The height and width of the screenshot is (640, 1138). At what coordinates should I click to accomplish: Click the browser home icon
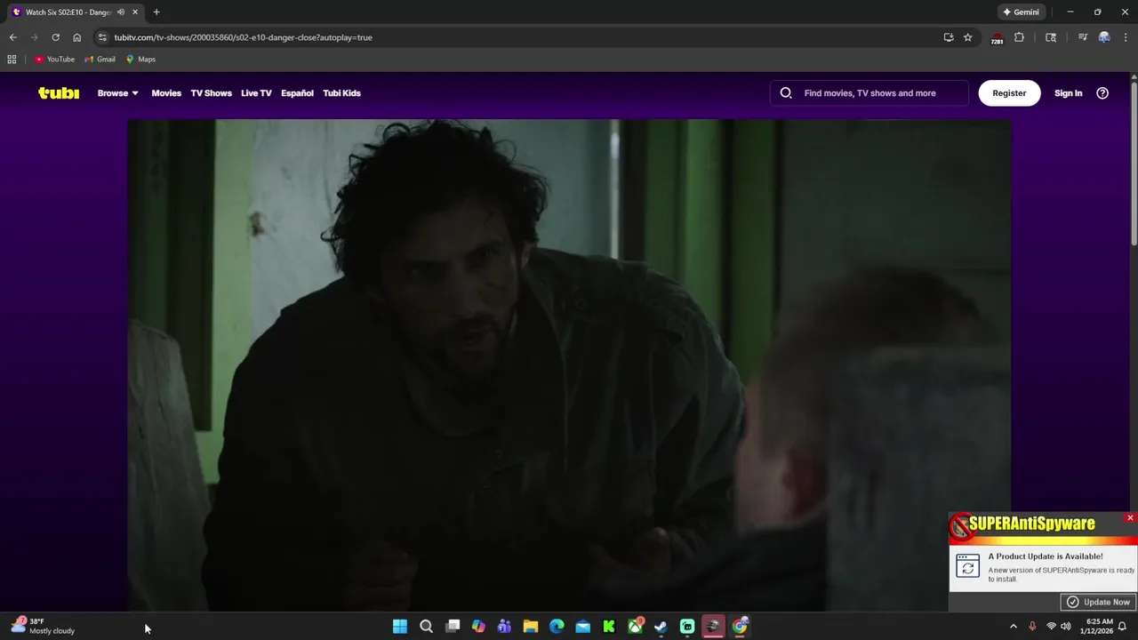(x=76, y=37)
